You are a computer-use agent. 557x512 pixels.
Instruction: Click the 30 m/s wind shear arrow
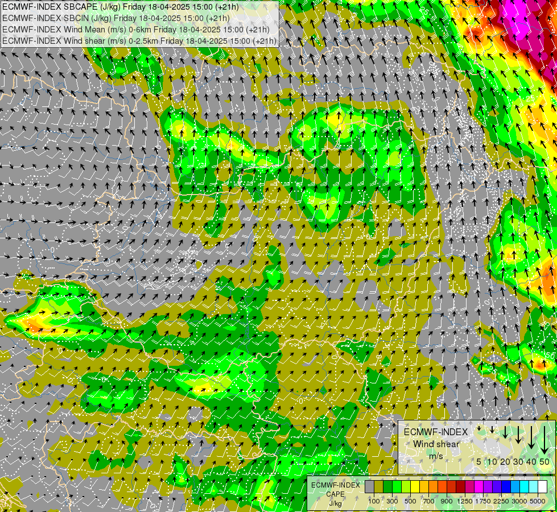tap(518, 435)
